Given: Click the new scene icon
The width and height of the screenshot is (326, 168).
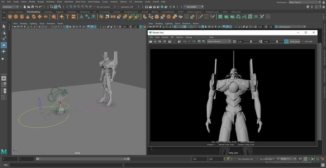Looking at the screenshot, I should 25,7.
